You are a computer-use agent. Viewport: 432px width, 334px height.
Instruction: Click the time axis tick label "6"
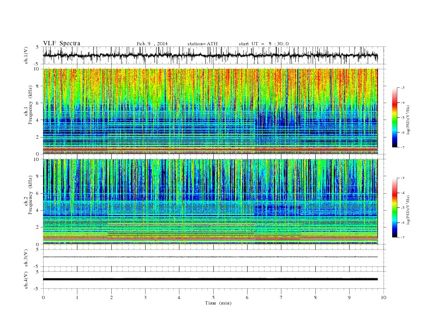click(248, 297)
